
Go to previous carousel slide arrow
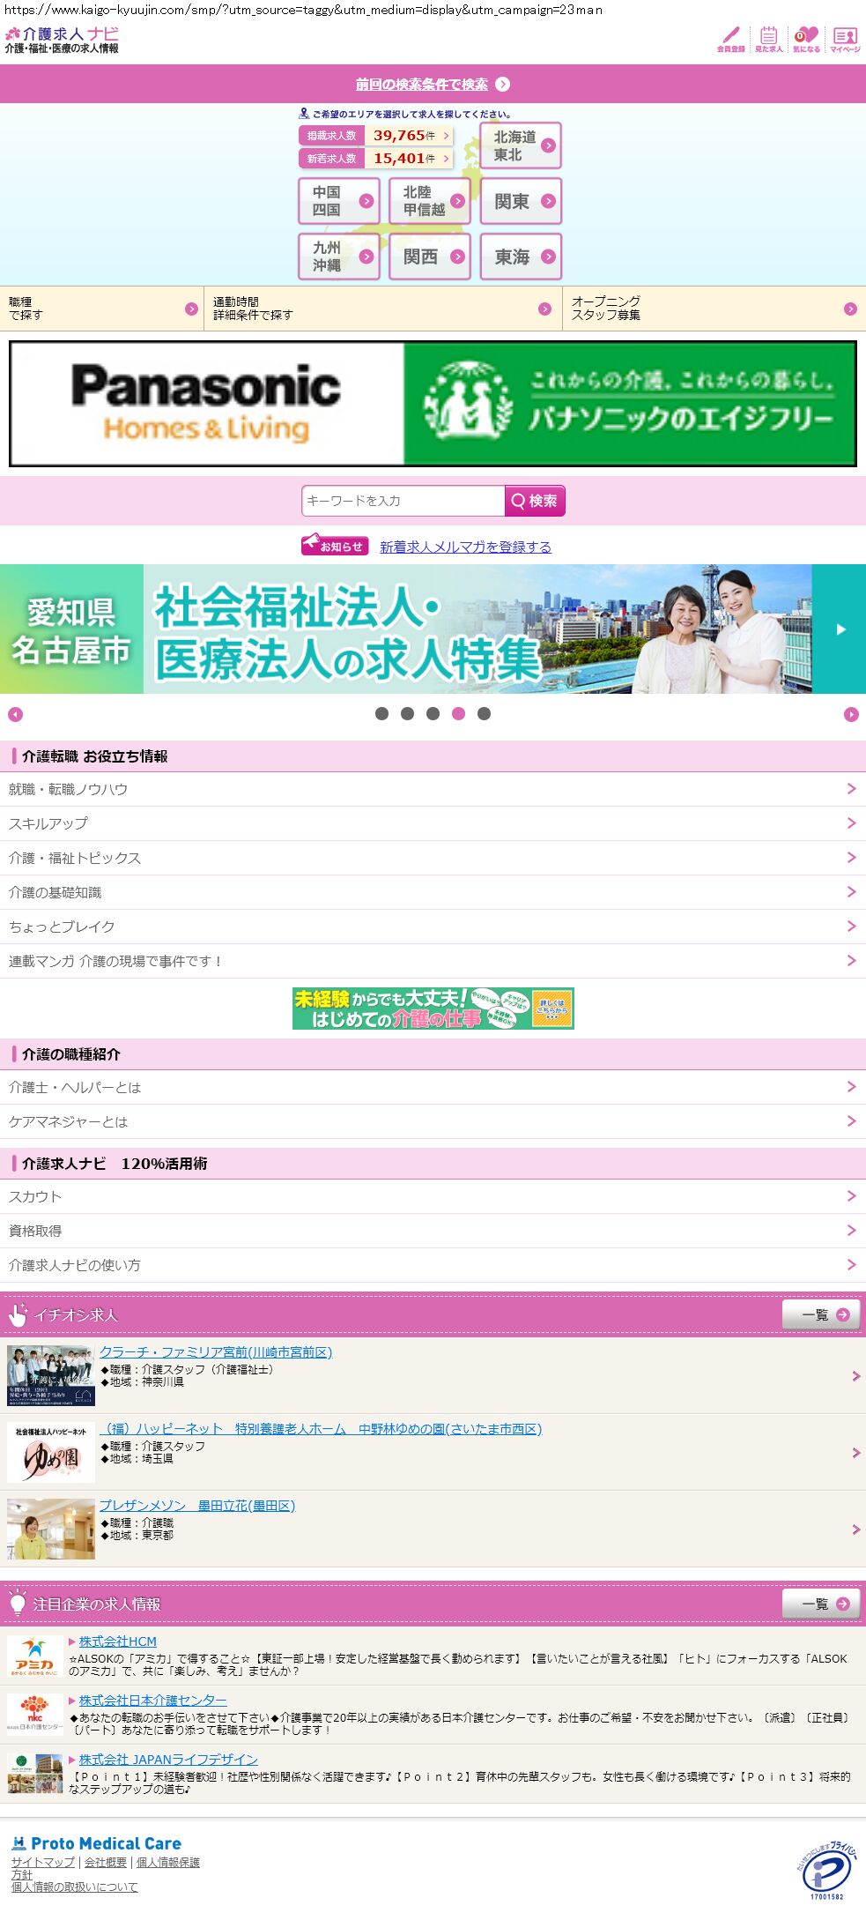15,714
